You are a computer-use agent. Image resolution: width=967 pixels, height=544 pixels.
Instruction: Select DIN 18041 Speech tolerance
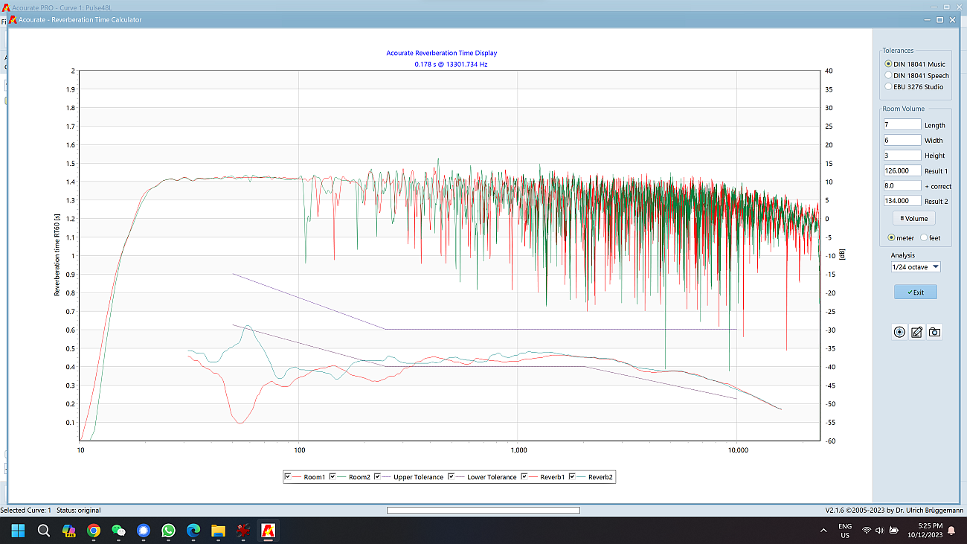(x=888, y=75)
